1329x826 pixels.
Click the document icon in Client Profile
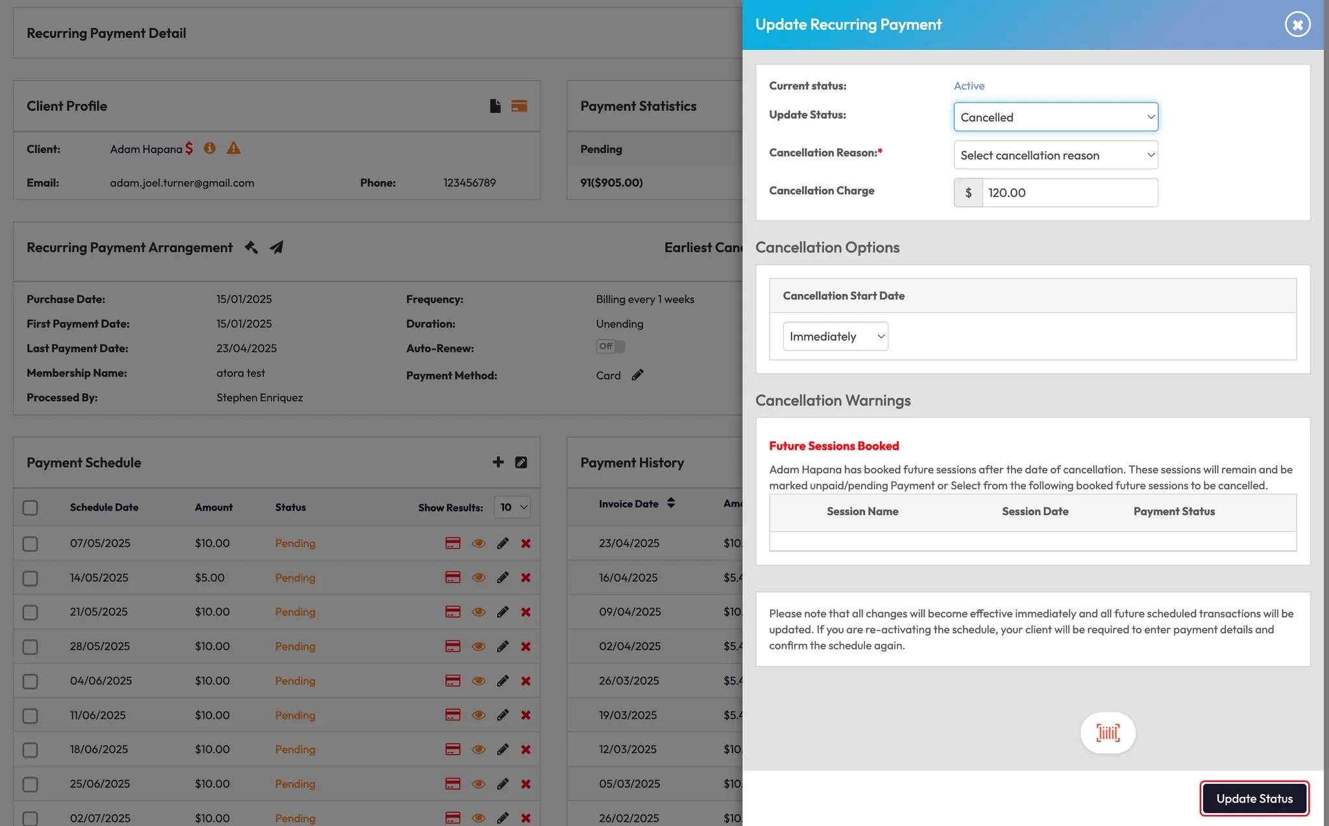tap(495, 106)
